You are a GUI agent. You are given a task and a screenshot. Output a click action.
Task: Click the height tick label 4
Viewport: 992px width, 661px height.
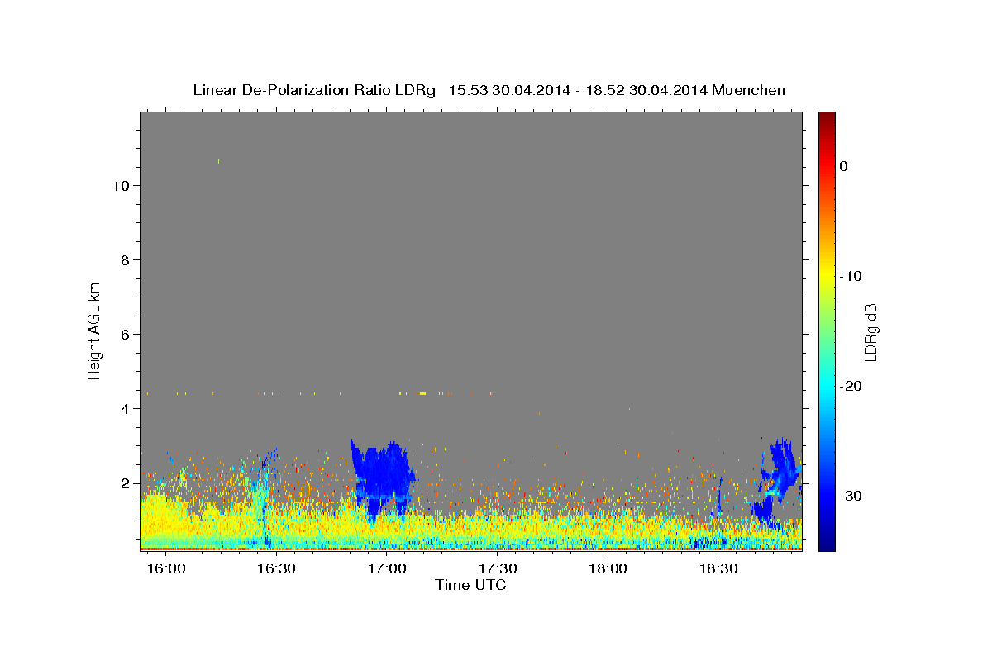[x=124, y=409]
